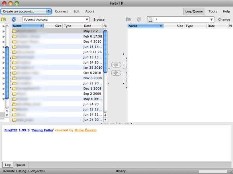Click the file list scroll down arrow

pyautogui.click(x=105, y=120)
